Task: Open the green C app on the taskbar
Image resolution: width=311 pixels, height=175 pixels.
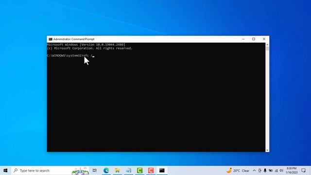Action: [x=139, y=171]
